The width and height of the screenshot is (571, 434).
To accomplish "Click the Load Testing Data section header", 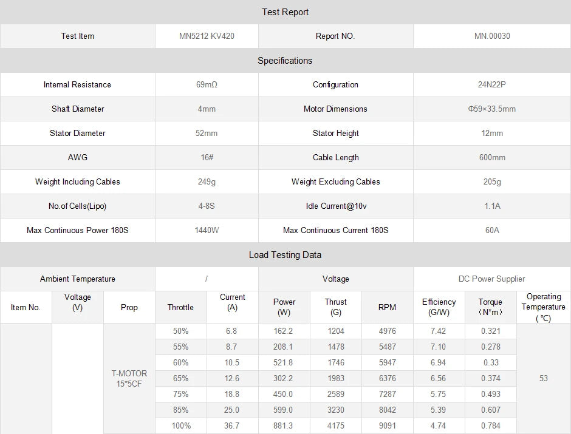I will [285, 255].
